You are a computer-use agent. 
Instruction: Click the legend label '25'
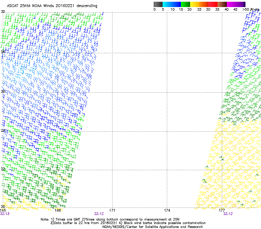(199, 10)
